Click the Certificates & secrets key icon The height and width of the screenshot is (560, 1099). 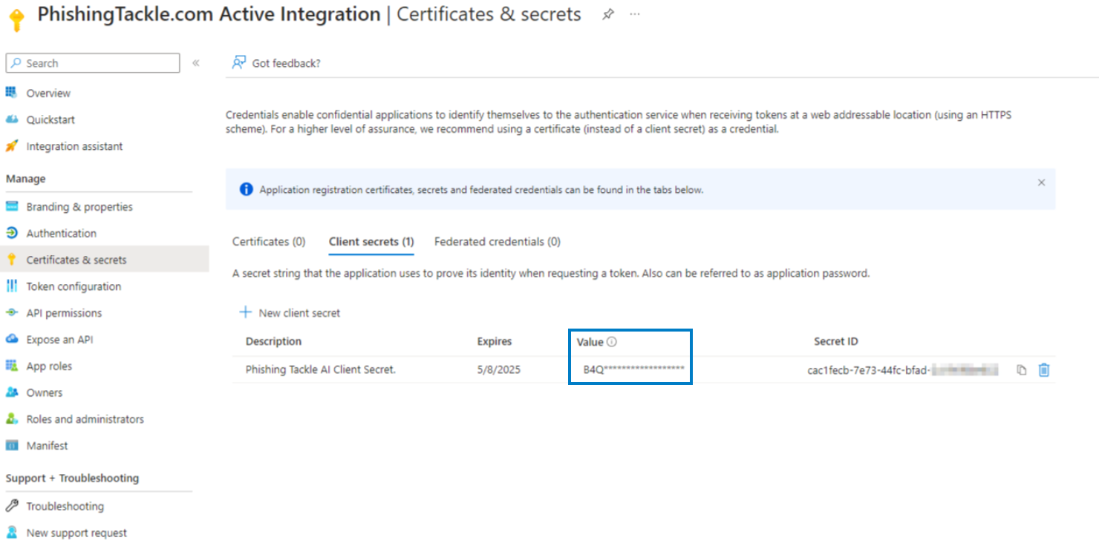pos(11,260)
